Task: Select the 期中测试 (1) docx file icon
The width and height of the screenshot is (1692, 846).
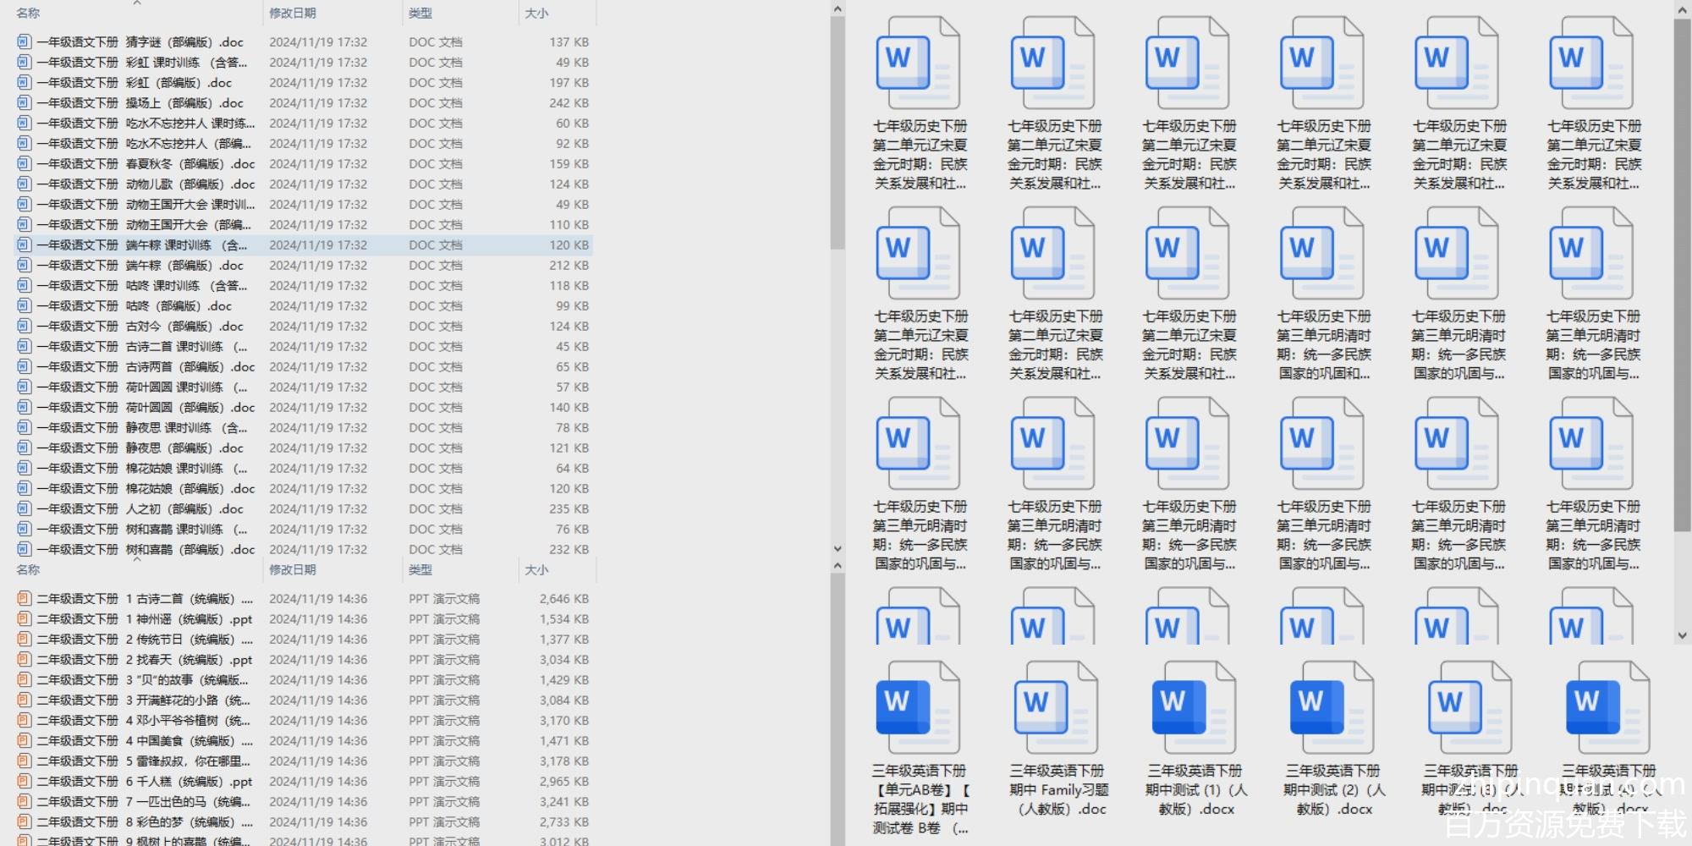Action: (1195, 708)
